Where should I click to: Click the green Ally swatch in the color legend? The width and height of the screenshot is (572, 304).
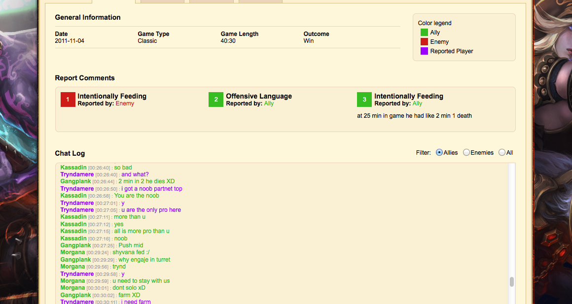point(424,33)
